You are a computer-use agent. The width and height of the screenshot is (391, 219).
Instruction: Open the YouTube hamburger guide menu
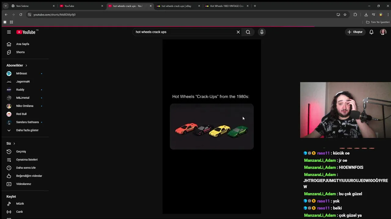tap(9, 32)
